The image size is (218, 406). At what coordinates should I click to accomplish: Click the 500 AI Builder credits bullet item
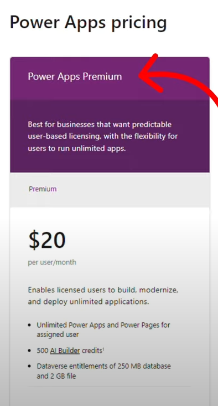70,351
